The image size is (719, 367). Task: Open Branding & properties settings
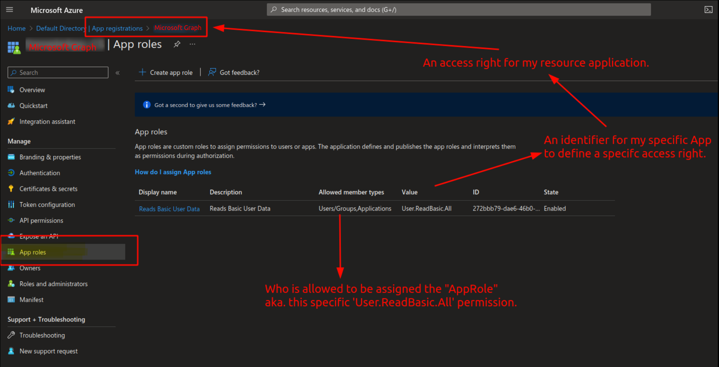(50, 157)
